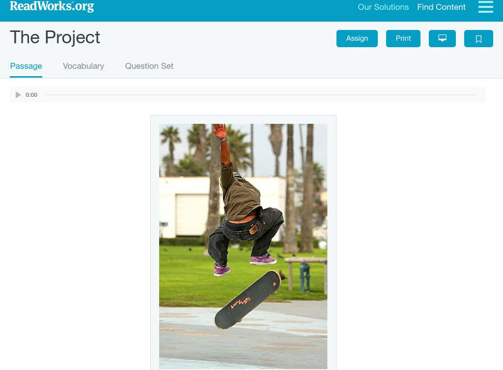Open the Our Solutions menu
Viewport: 503px width, 370px height.
[383, 7]
